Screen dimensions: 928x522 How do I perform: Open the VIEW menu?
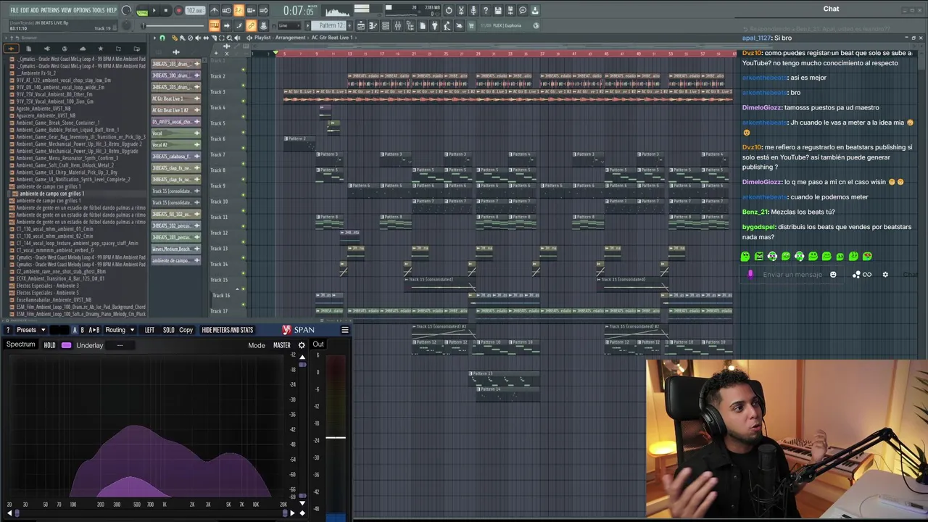[x=66, y=10]
